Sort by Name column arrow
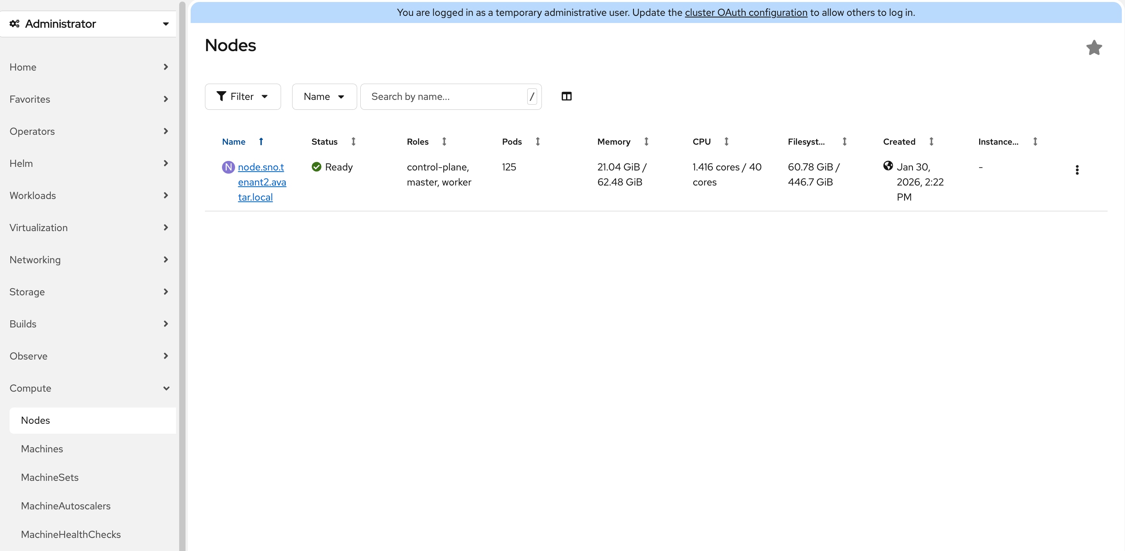 [x=261, y=142]
